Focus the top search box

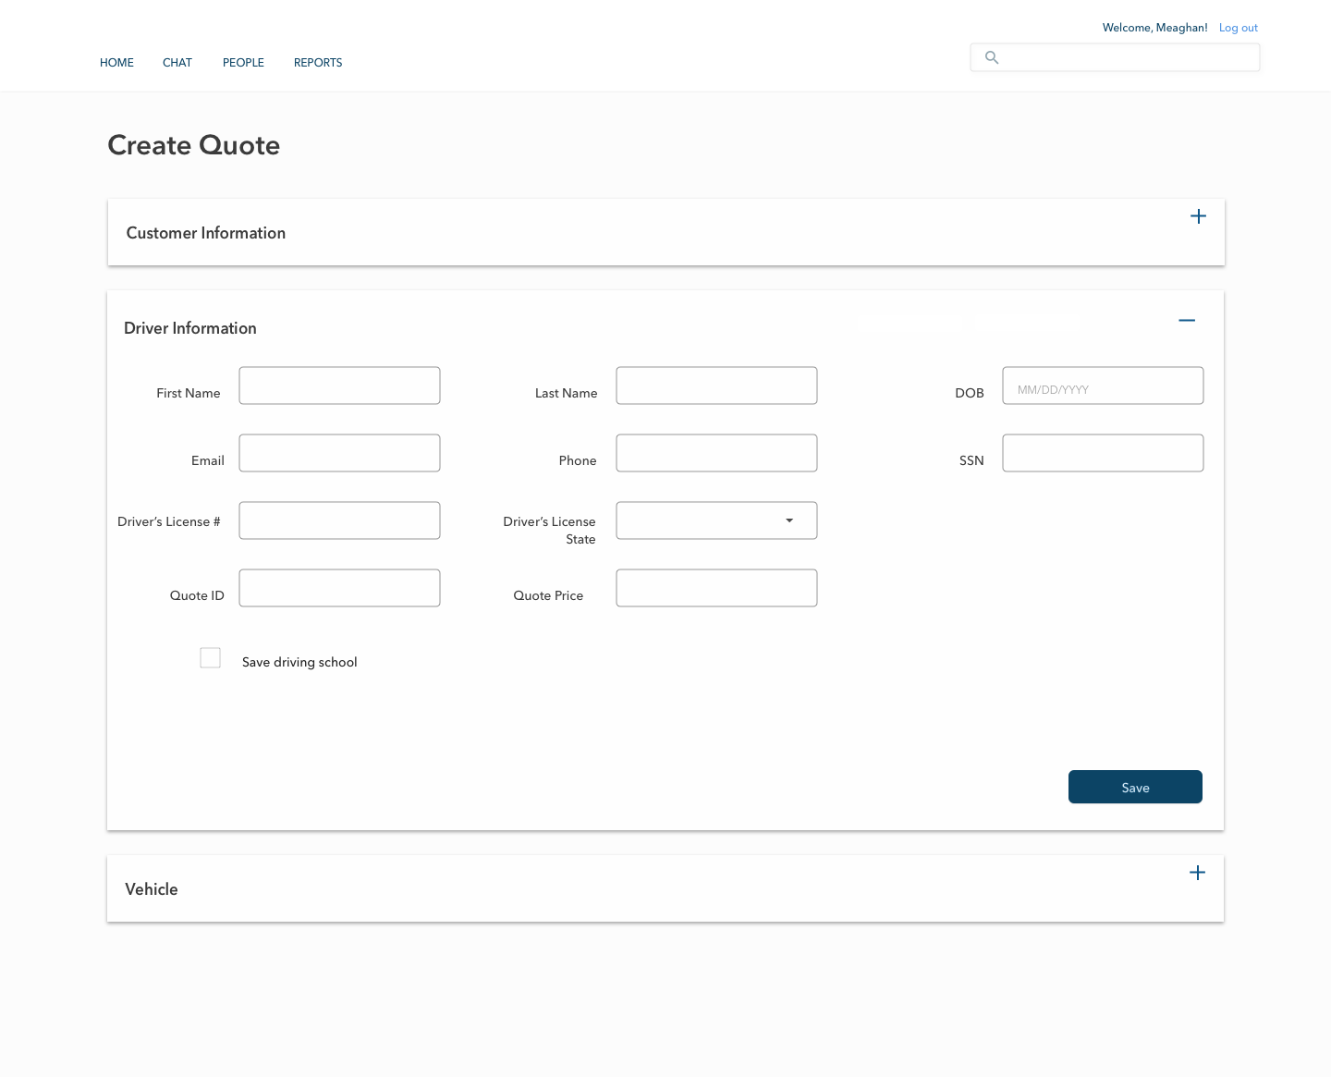[1115, 57]
